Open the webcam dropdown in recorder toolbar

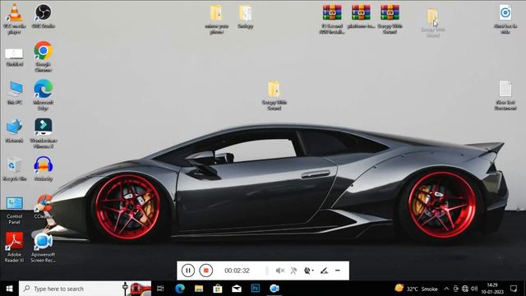(309, 271)
